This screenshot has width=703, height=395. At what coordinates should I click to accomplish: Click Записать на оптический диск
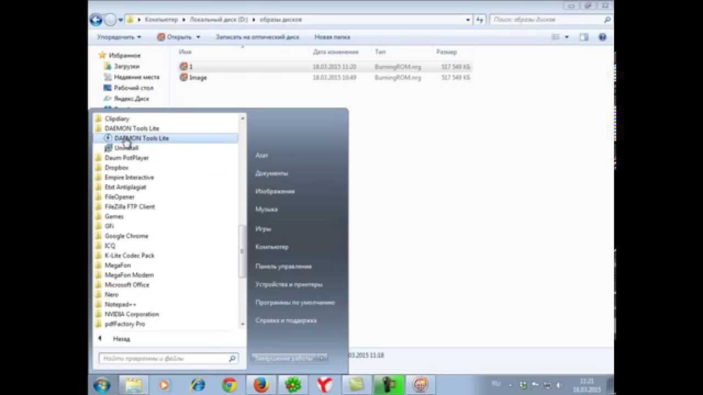pos(258,37)
